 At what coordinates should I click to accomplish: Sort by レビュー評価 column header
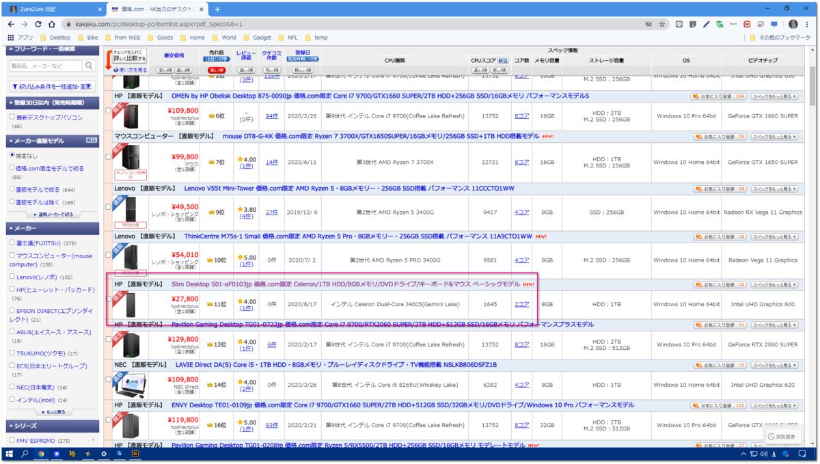tap(246, 56)
